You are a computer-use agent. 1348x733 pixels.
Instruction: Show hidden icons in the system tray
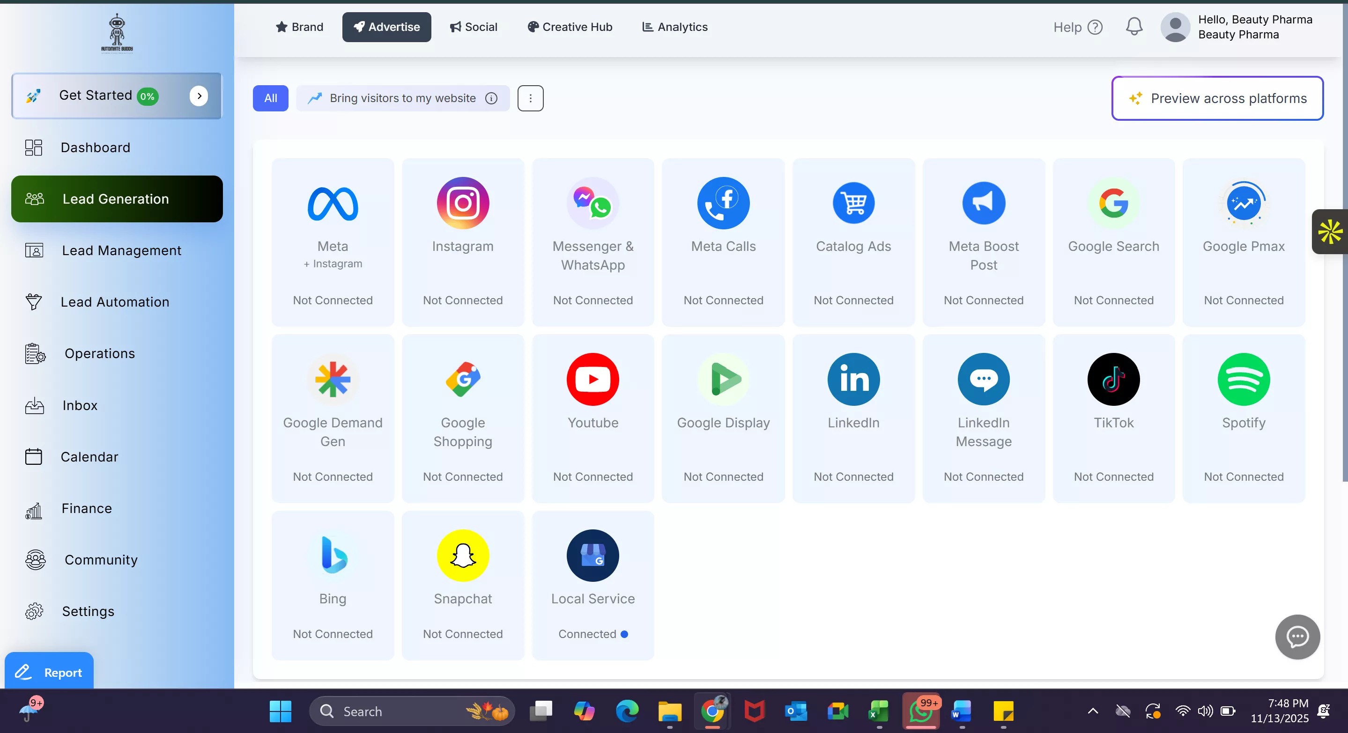click(x=1093, y=711)
